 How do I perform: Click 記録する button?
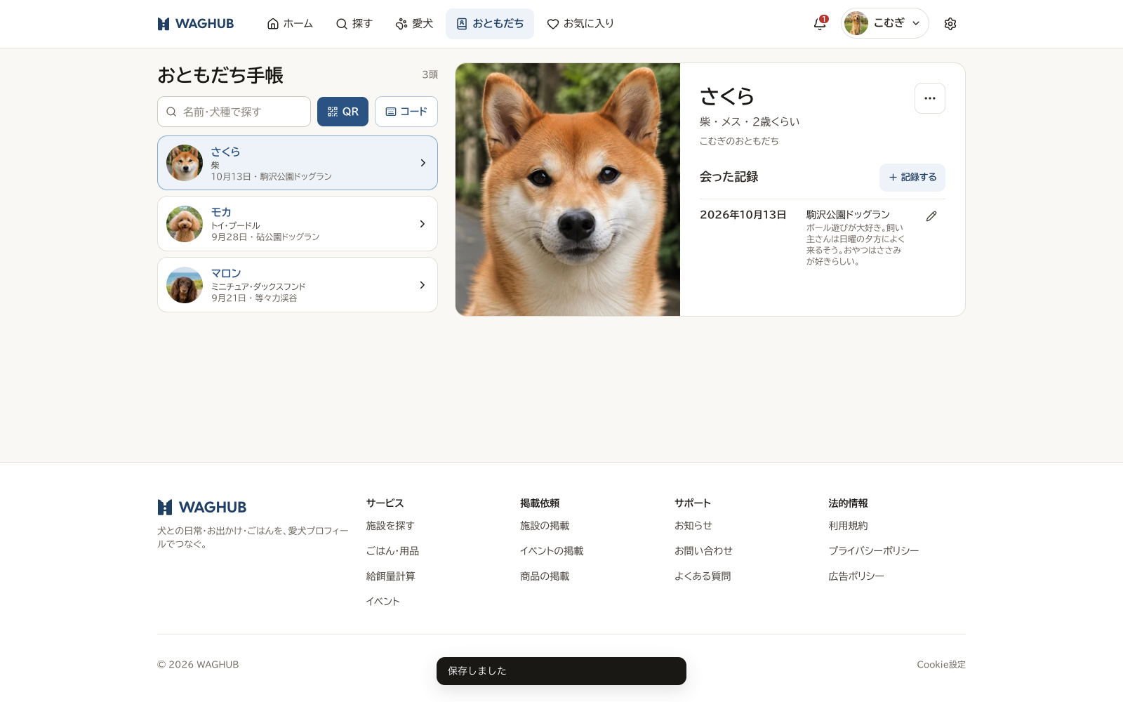(x=912, y=178)
